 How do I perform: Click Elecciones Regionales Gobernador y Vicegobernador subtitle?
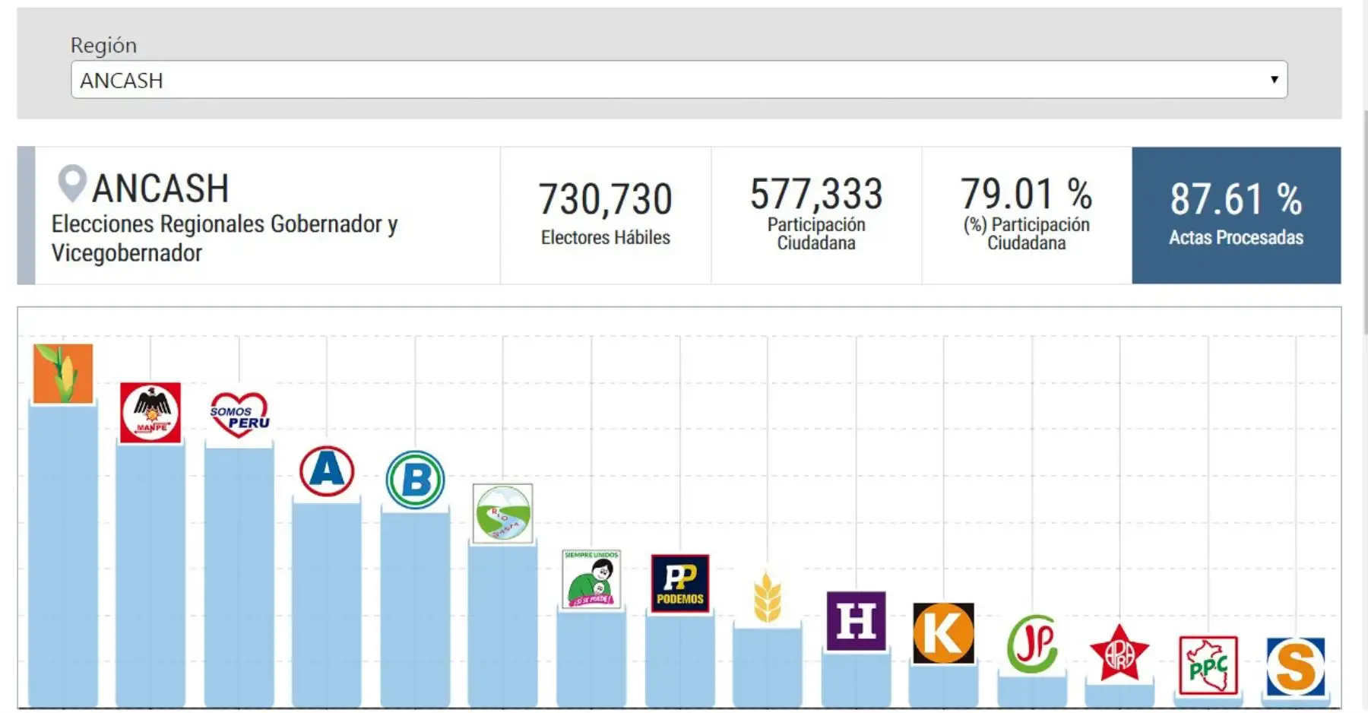pyautogui.click(x=225, y=238)
